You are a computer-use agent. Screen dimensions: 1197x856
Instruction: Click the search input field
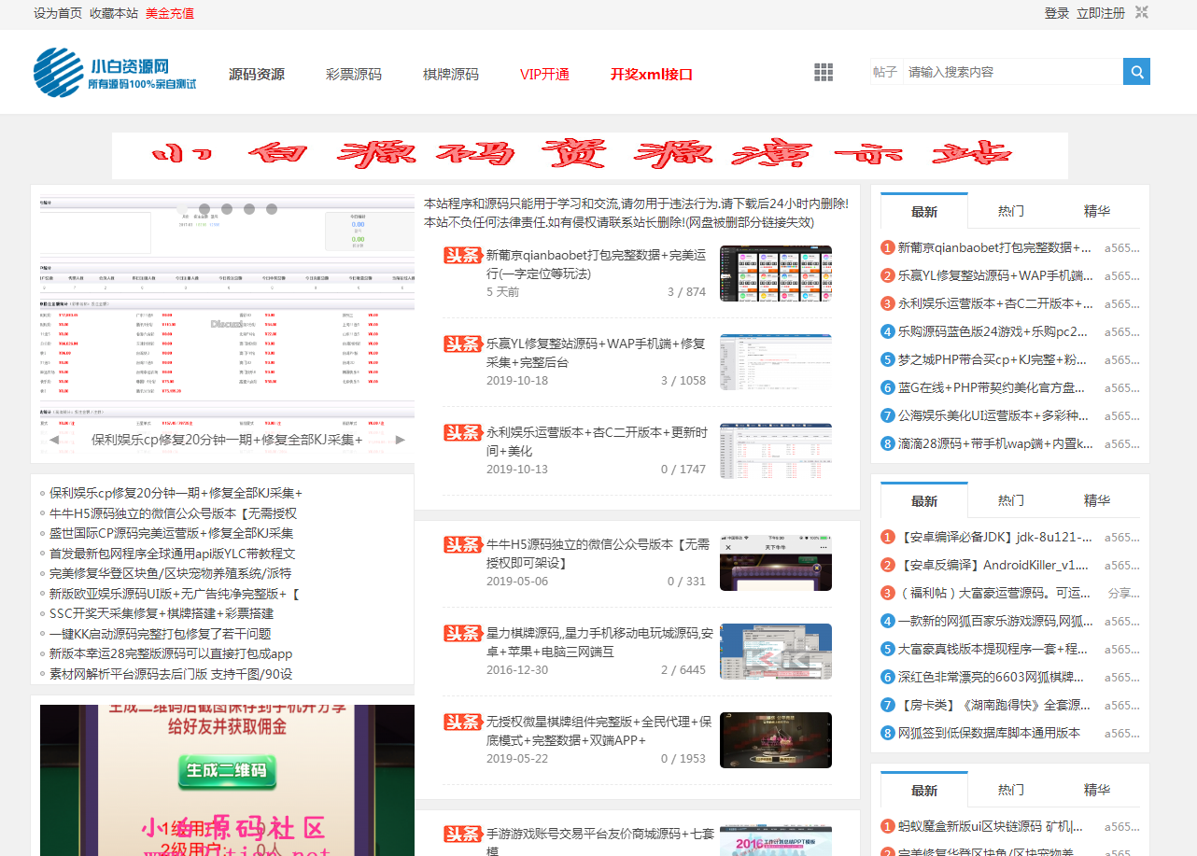tap(1011, 72)
